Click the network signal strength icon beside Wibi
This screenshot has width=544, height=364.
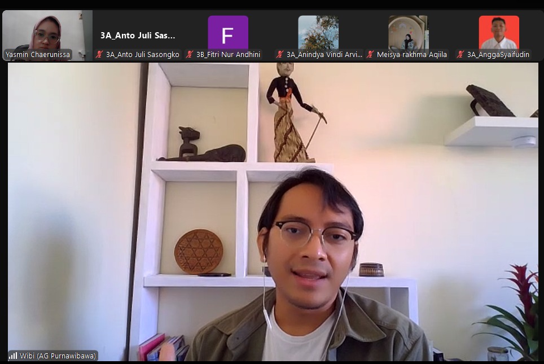13,356
